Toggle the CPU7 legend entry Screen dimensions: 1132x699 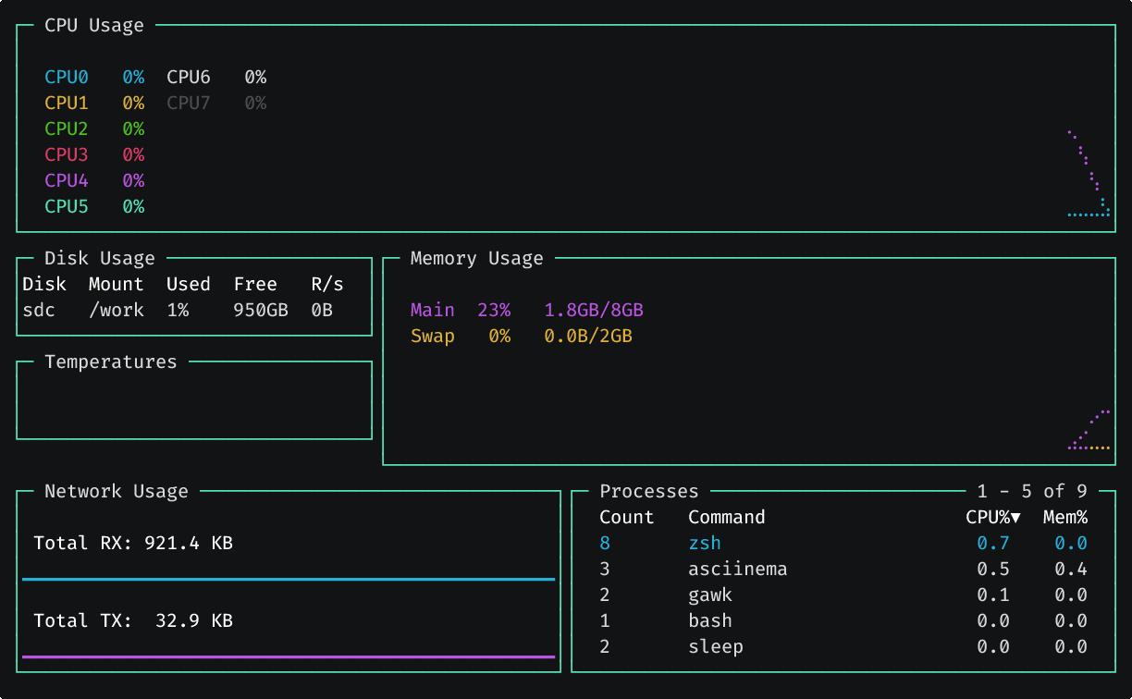tap(188, 103)
